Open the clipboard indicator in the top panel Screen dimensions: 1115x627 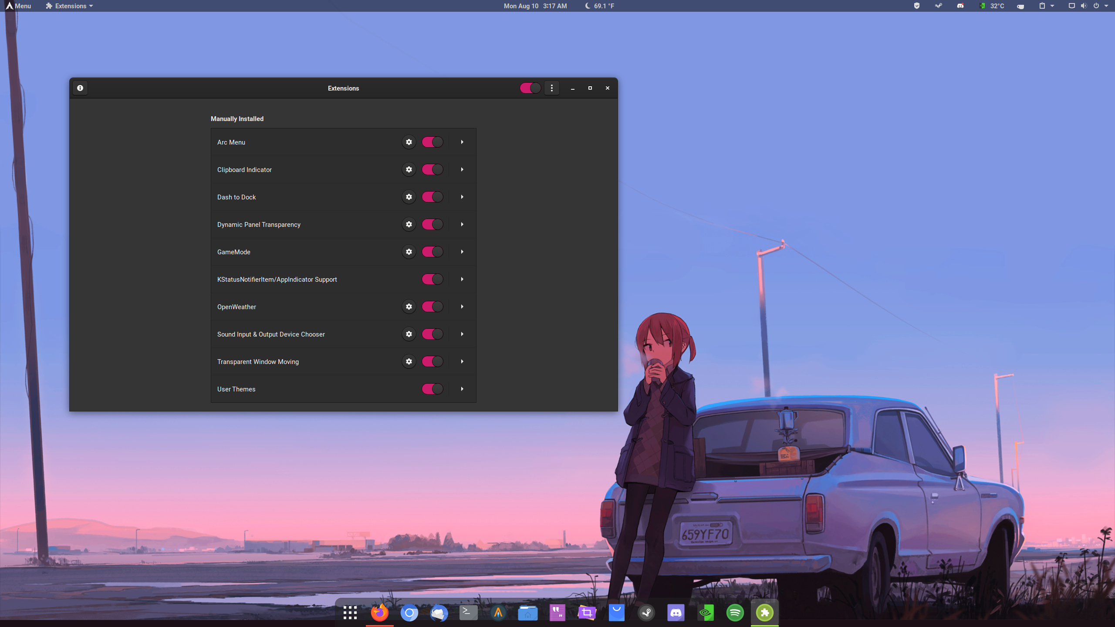click(1041, 6)
